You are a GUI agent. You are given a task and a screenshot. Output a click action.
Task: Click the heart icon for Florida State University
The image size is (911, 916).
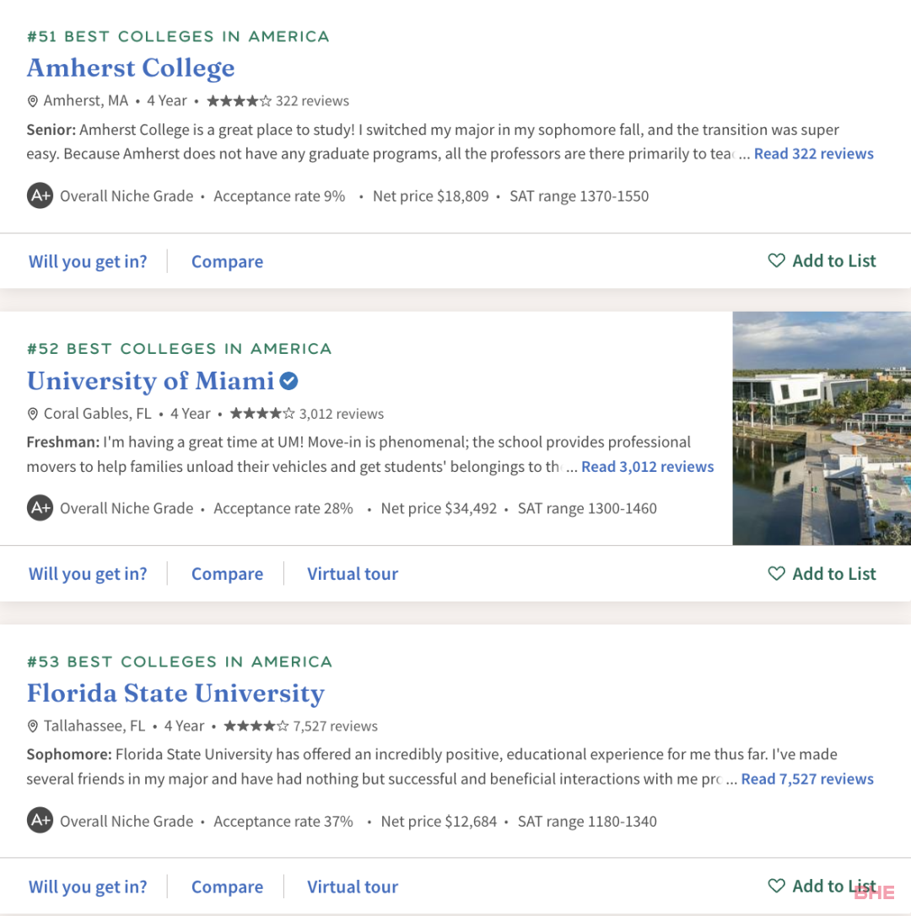tap(776, 887)
